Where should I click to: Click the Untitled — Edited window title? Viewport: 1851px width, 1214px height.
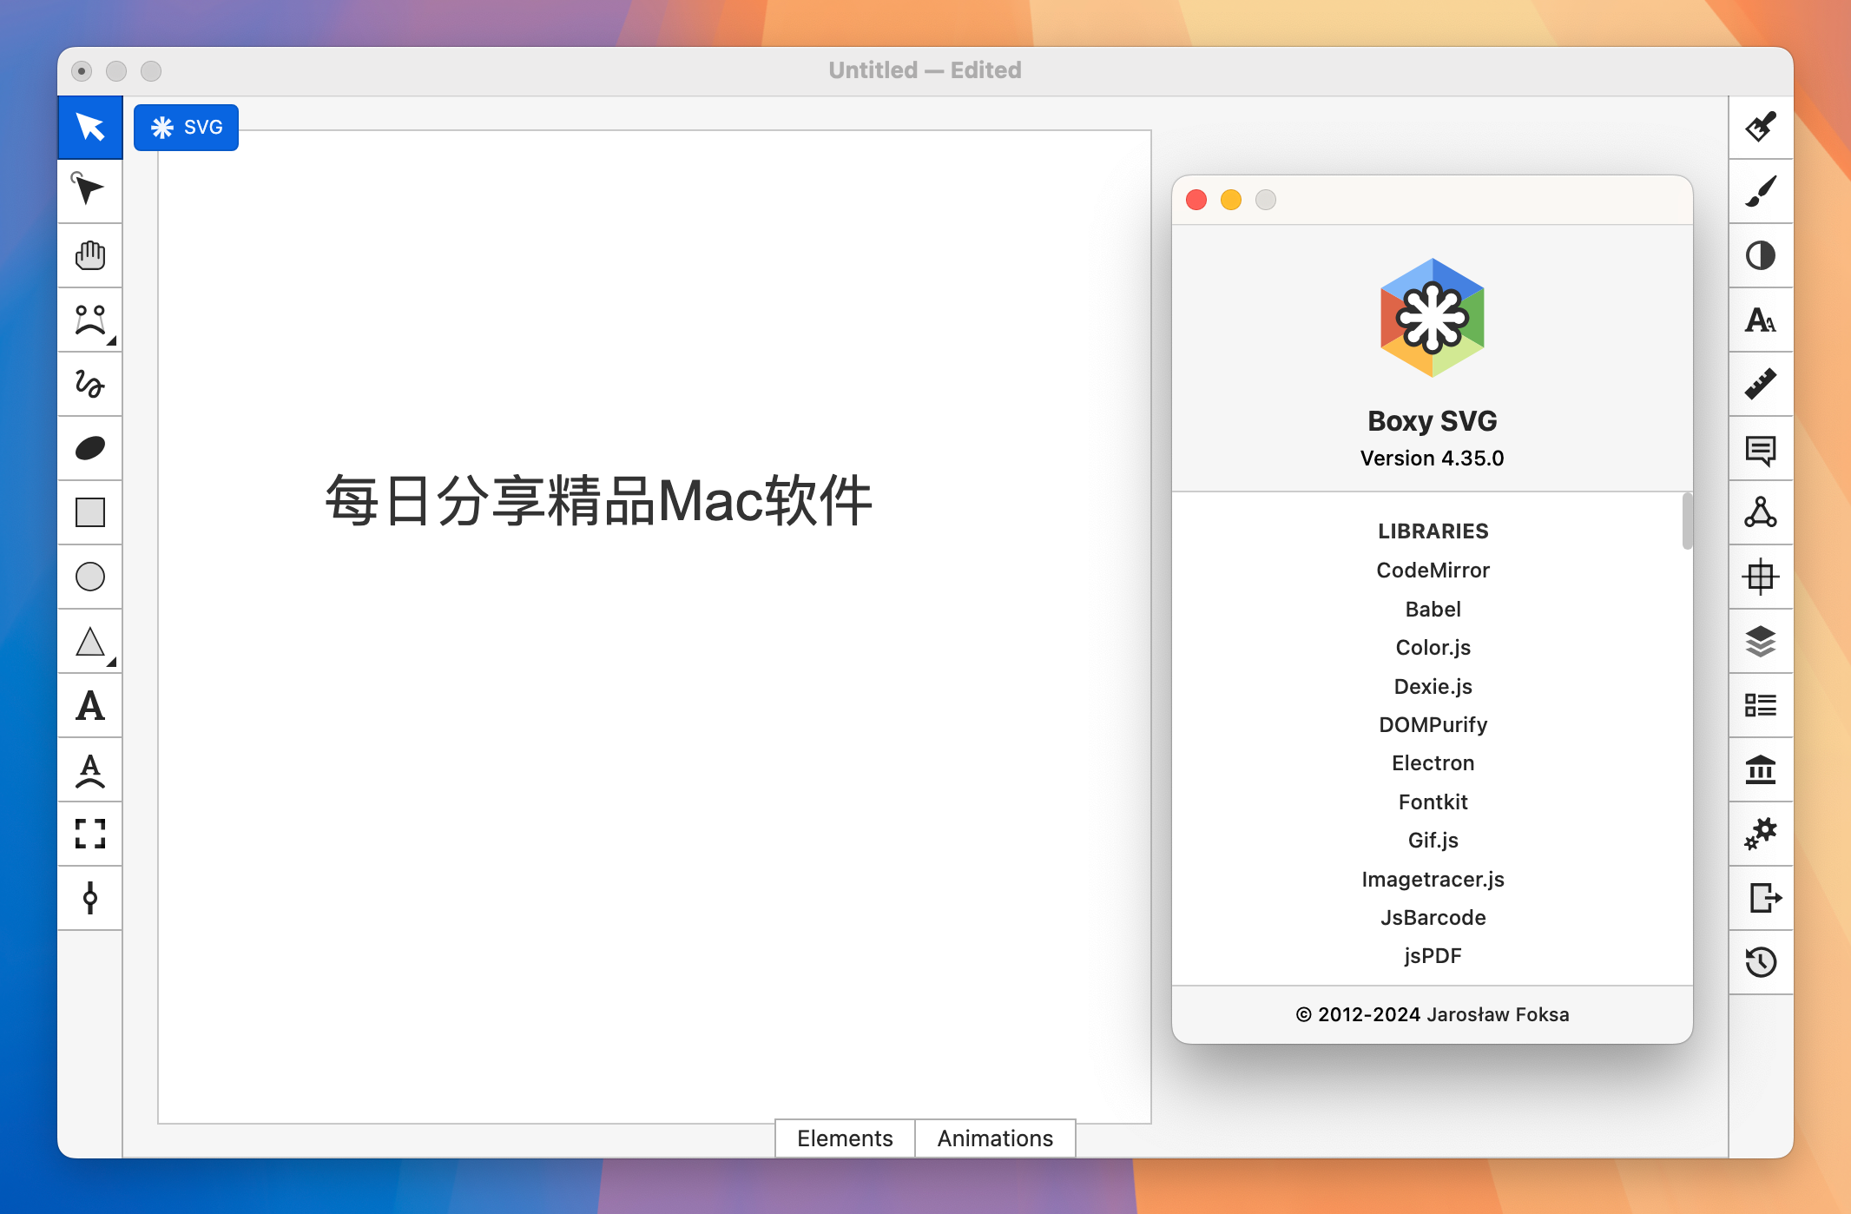925,70
